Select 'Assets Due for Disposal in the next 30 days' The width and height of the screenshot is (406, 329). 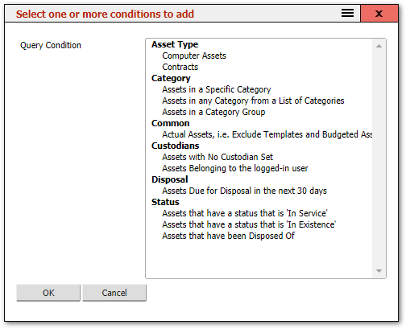[245, 191]
